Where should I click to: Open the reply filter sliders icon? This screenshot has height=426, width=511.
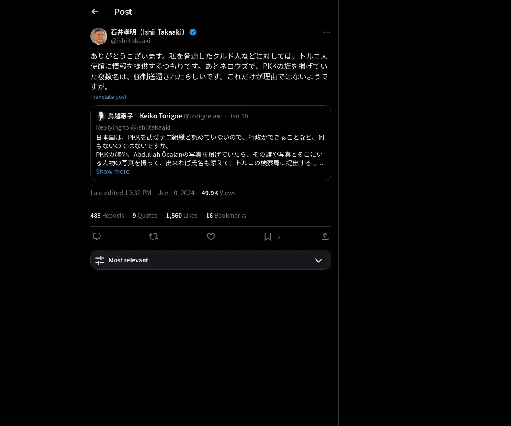100,260
